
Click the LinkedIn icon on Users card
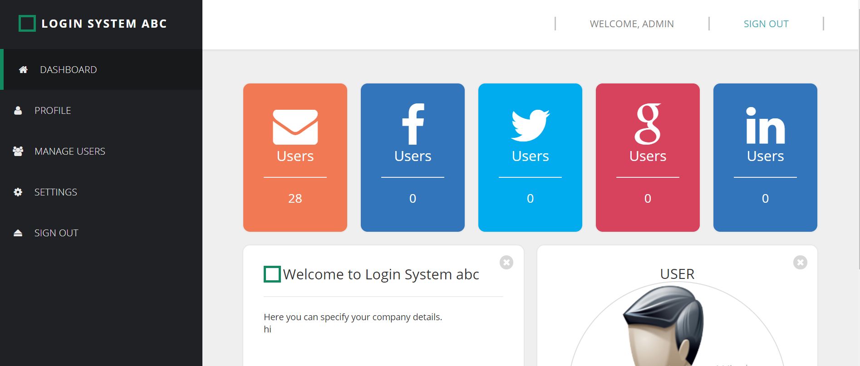tap(765, 125)
